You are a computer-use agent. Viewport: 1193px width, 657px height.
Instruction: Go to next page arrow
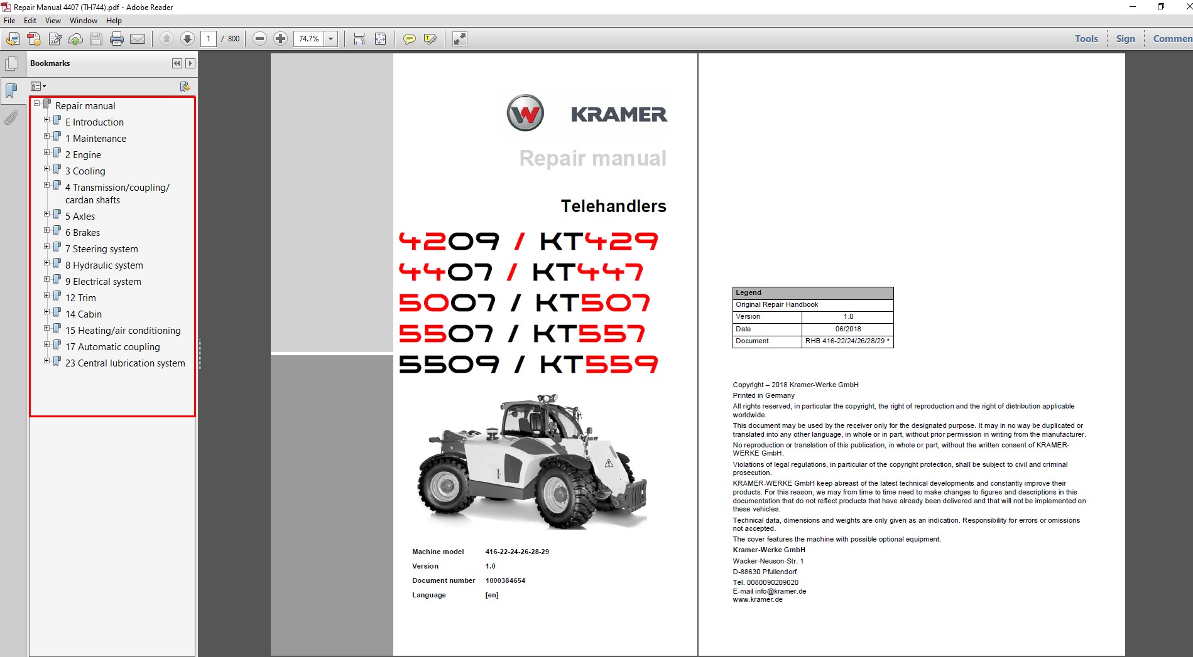pos(187,39)
